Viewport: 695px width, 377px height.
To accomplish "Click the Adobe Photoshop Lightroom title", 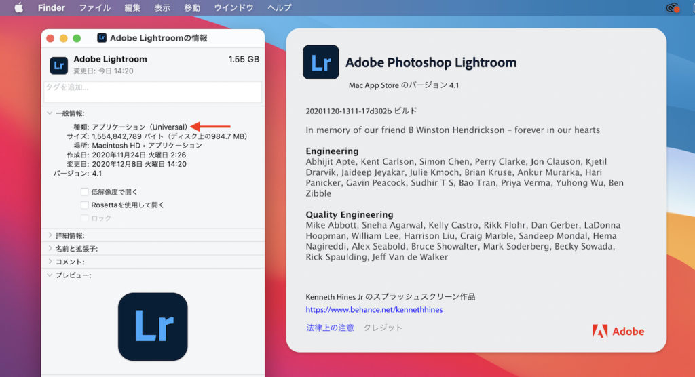I will [x=431, y=62].
